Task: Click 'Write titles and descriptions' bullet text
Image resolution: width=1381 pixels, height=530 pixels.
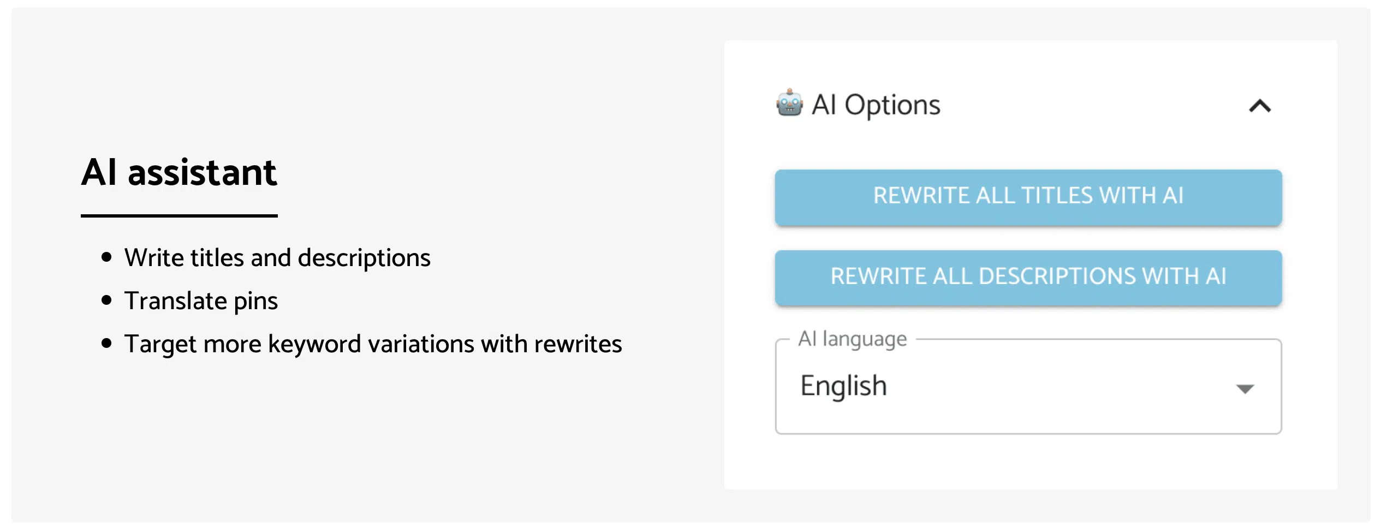Action: (x=277, y=258)
